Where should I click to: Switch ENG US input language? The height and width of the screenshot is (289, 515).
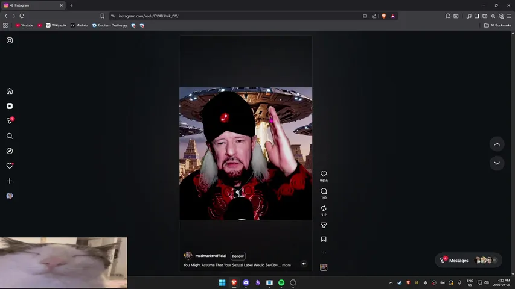(470, 282)
